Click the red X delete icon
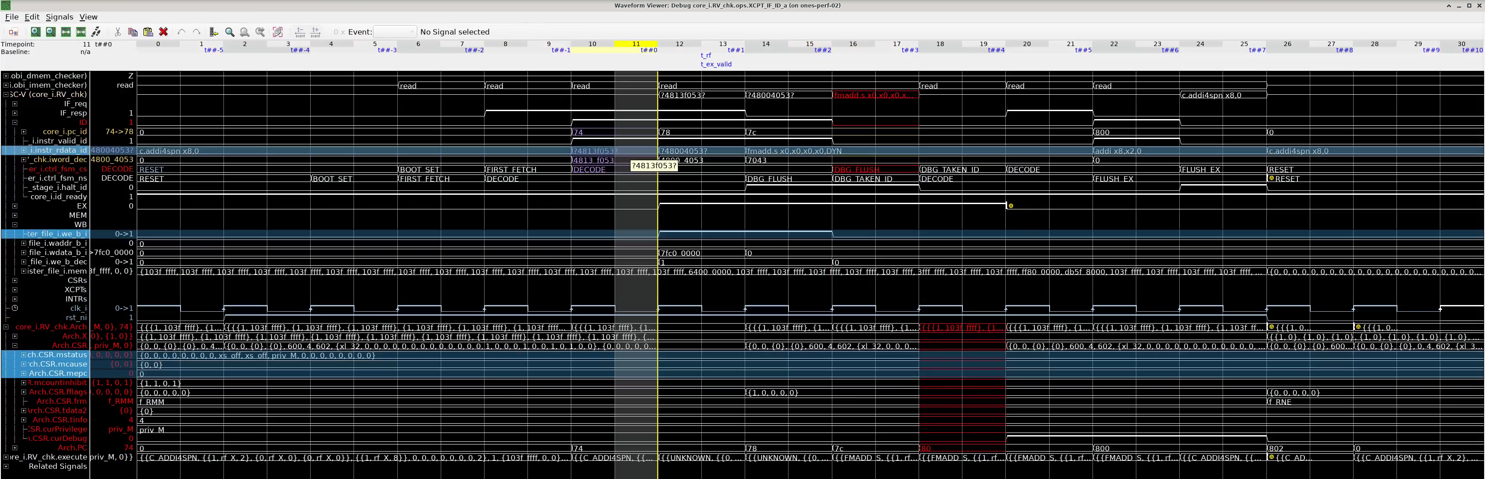This screenshot has width=1485, height=479. point(163,32)
